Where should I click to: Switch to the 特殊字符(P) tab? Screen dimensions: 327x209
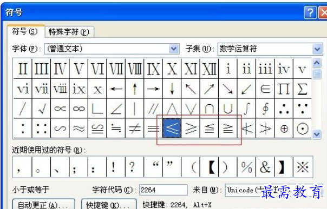(69, 32)
